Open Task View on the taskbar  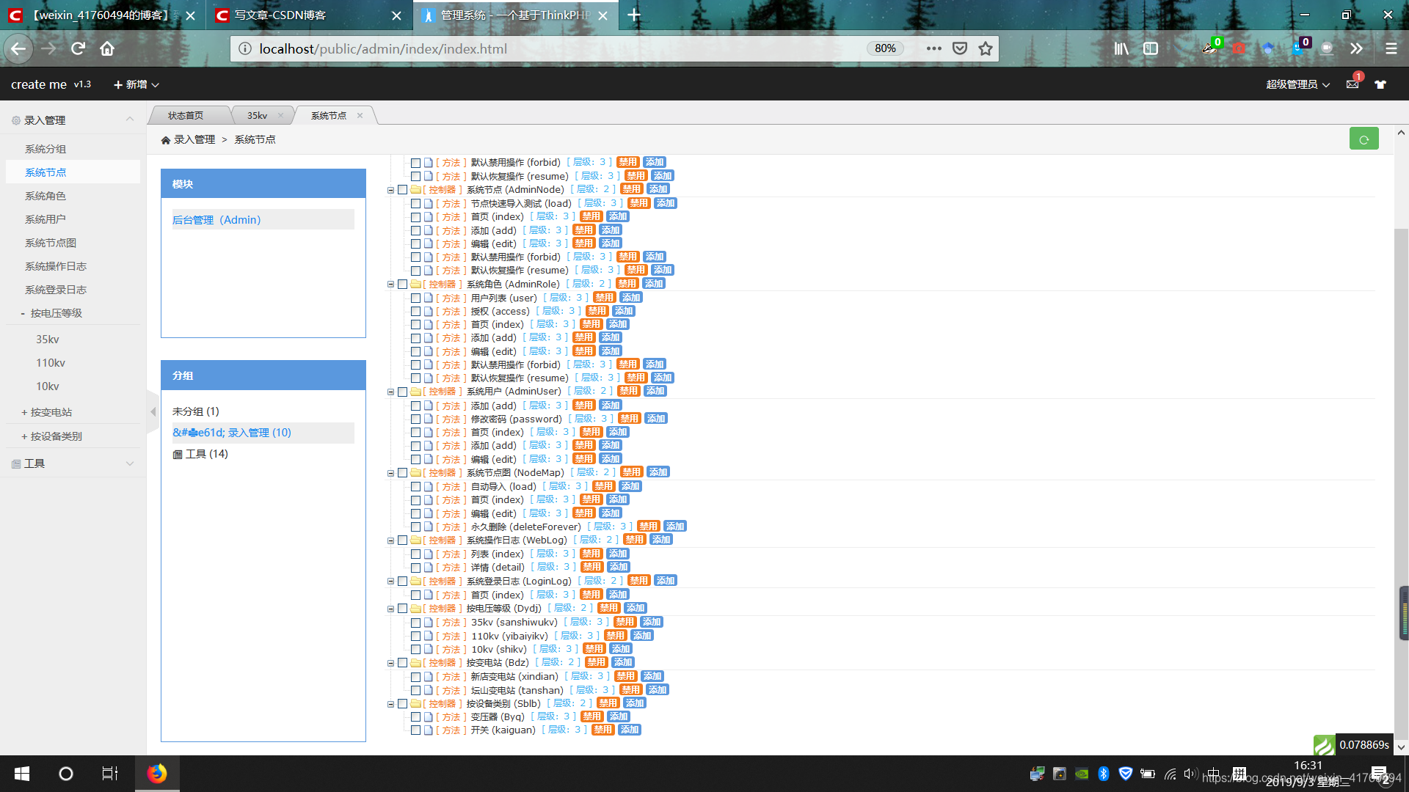pyautogui.click(x=110, y=774)
